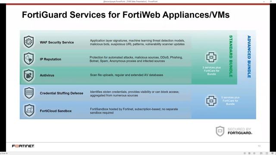Click the '3 services plus FortiCare for Bundle' text
The image size is (276, 155).
tap(211, 71)
